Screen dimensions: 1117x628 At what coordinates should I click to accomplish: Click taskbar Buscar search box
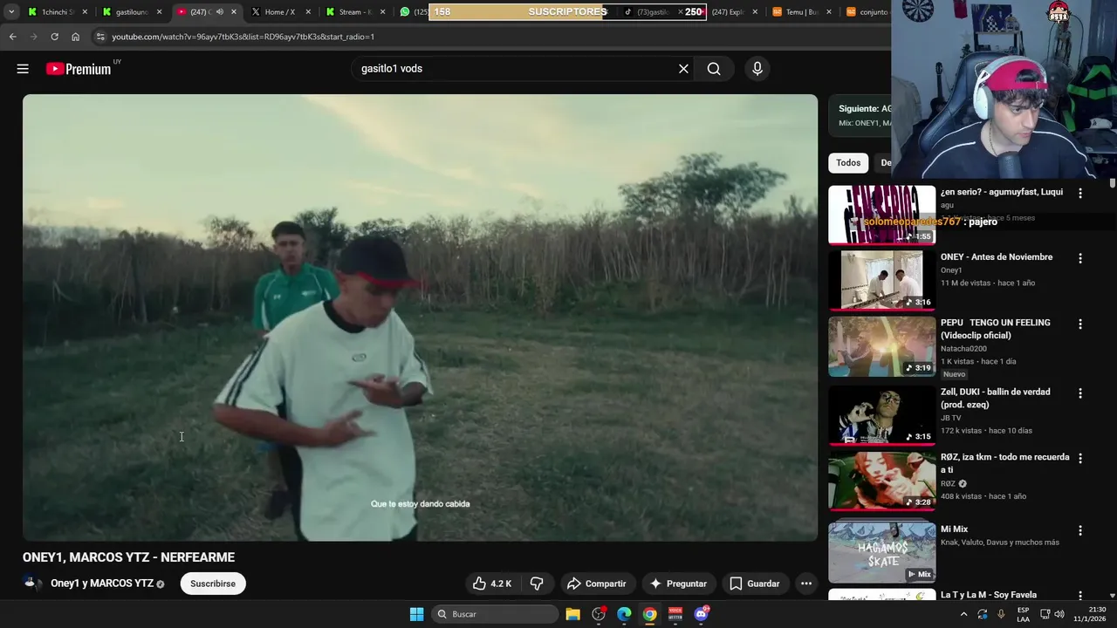(x=495, y=614)
